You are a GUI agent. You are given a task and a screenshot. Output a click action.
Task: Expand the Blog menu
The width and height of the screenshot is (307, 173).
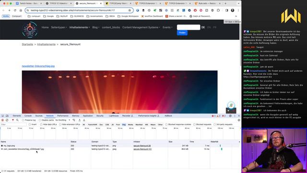96,27
